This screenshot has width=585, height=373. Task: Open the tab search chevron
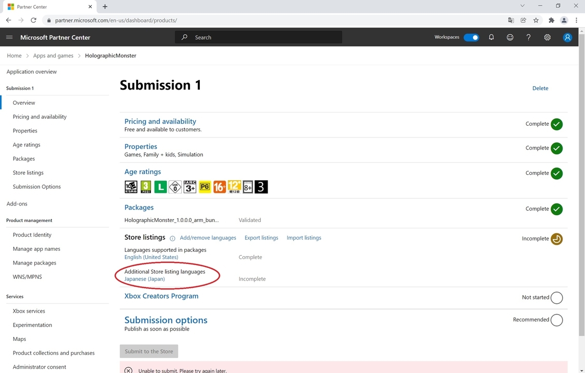[522, 6]
